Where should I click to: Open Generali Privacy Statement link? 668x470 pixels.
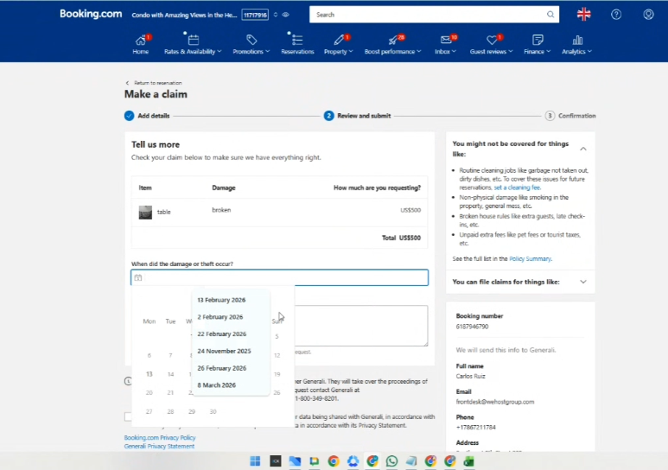pyautogui.click(x=159, y=446)
